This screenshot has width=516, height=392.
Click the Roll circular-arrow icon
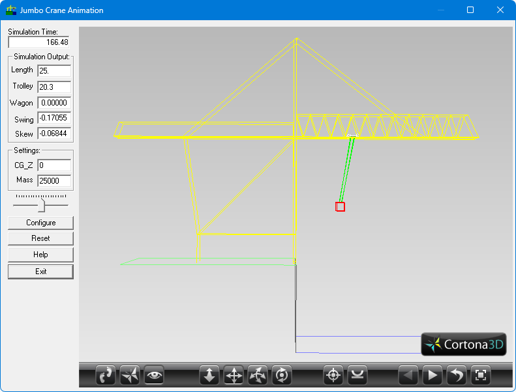coord(282,375)
